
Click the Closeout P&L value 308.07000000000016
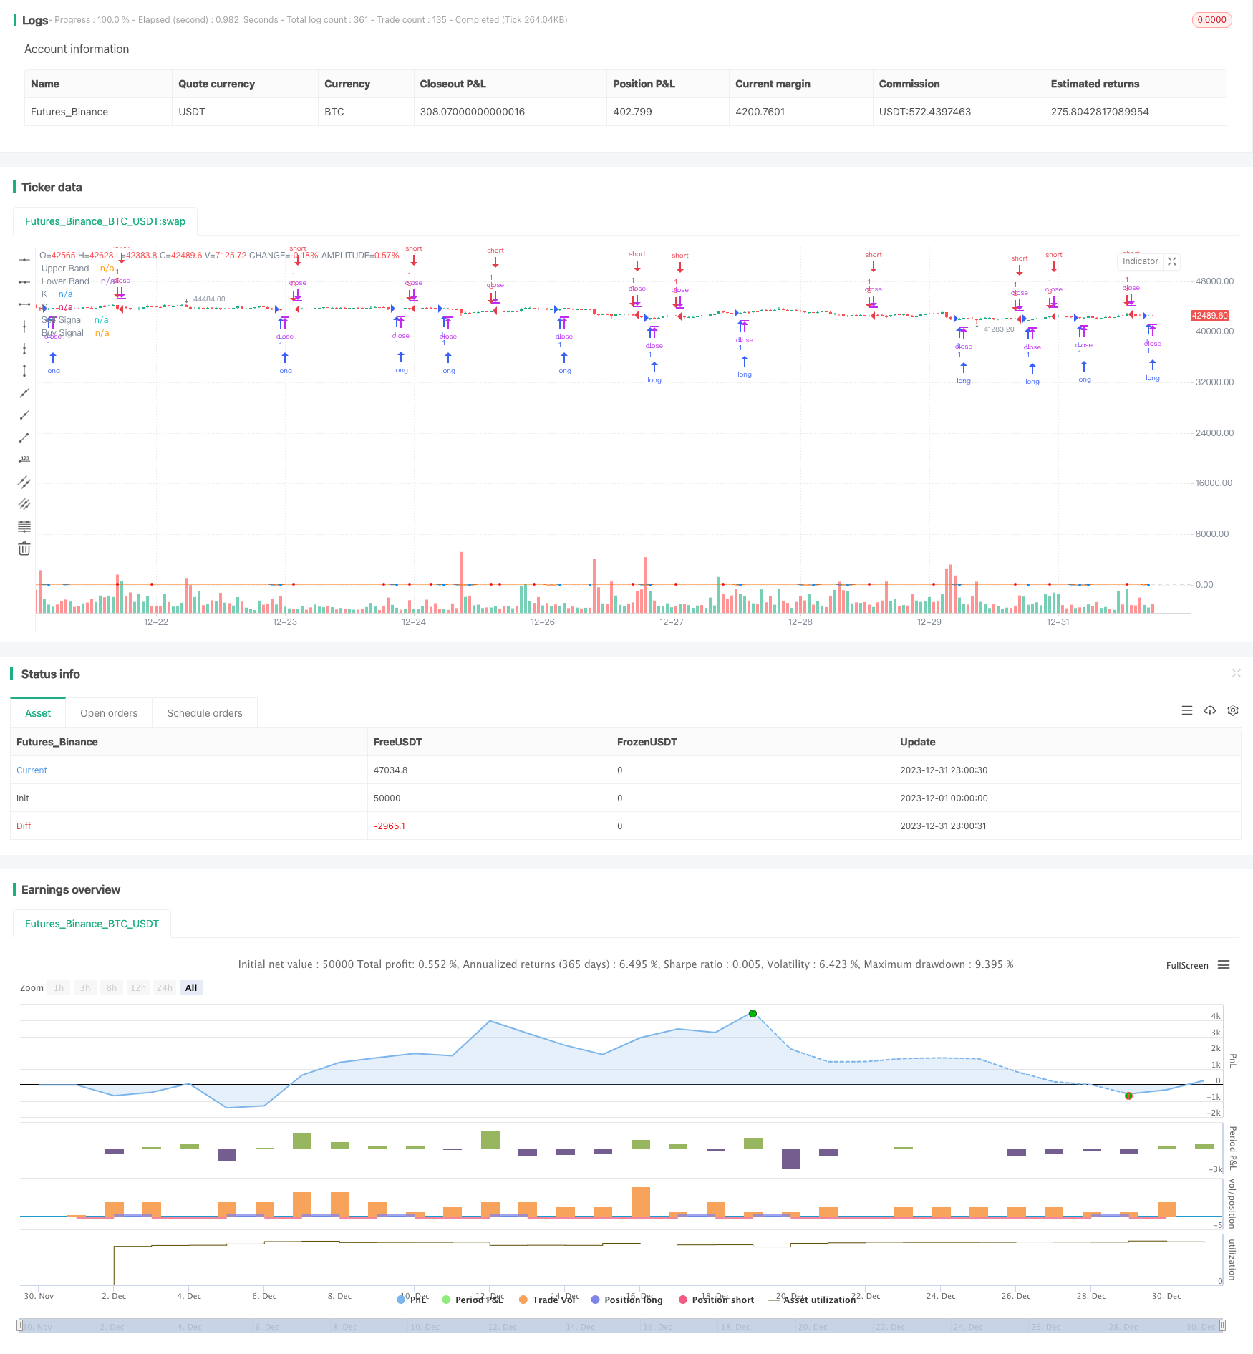click(472, 112)
